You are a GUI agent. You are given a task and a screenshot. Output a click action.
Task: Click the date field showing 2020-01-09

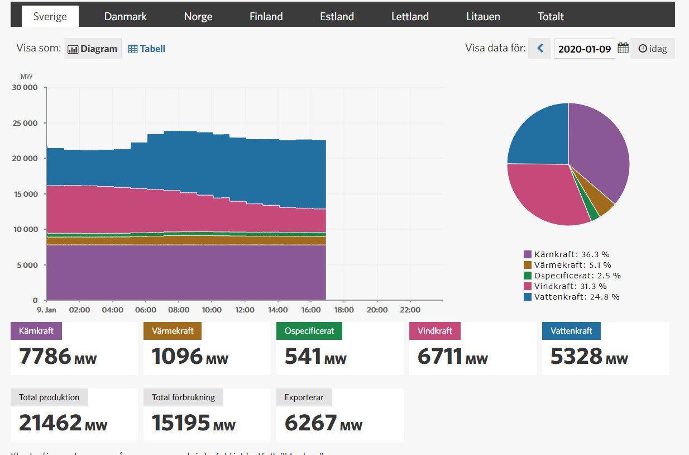(584, 49)
